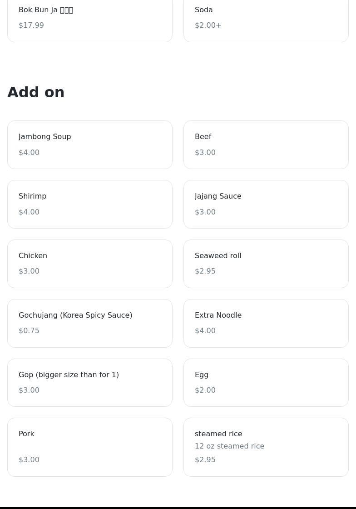This screenshot has height=509, width=356.
Task: Select the Soda menu item
Action: pos(266,18)
